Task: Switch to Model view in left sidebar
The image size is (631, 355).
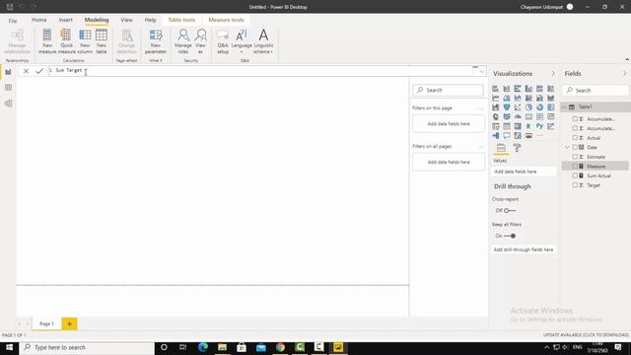Action: (8, 104)
